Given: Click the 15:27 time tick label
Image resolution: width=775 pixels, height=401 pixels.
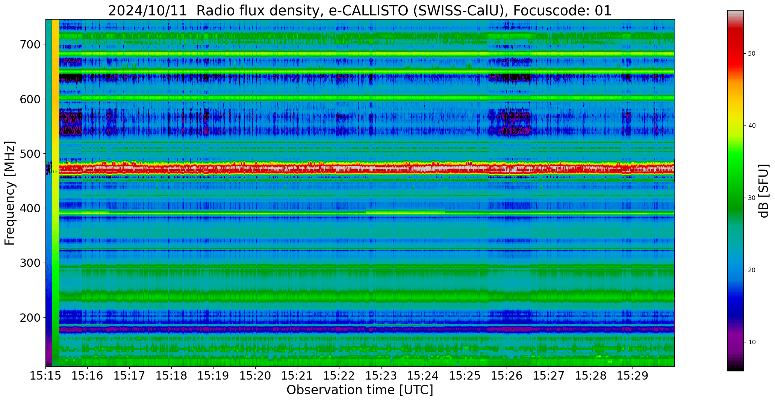Looking at the screenshot, I should (549, 376).
